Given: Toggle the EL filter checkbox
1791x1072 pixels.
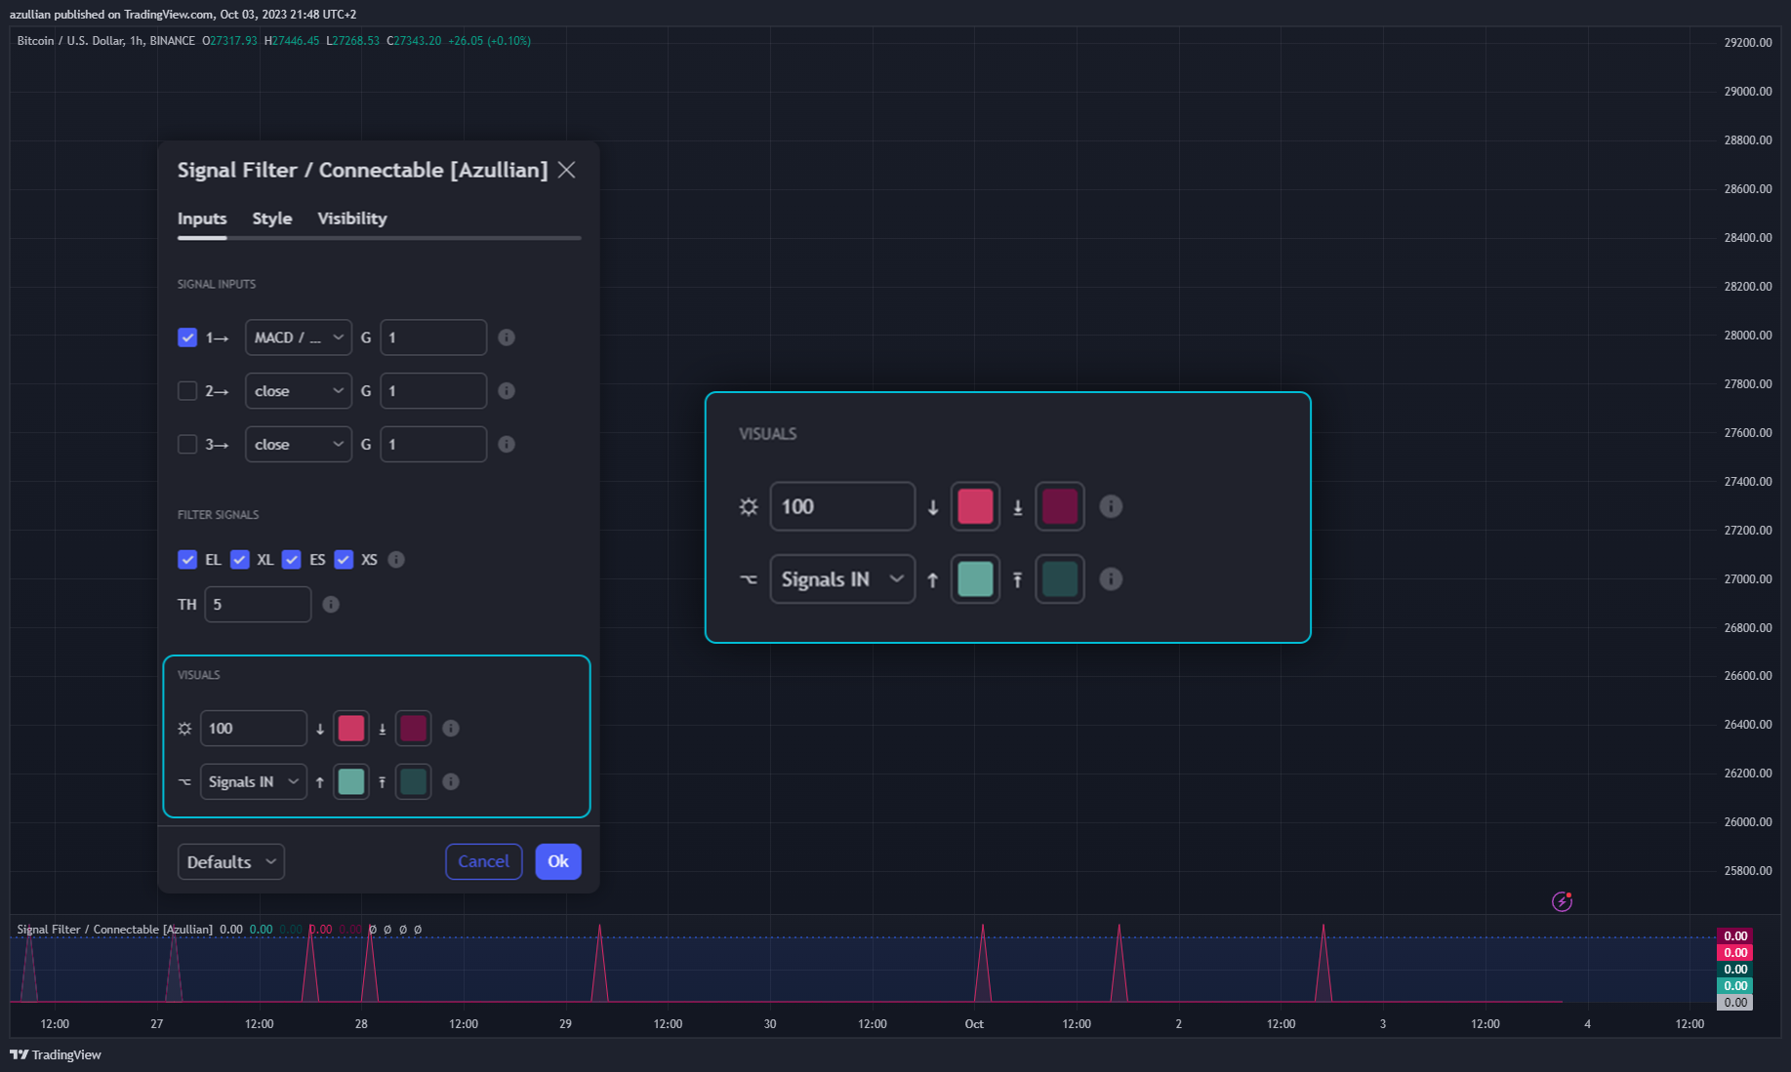Looking at the screenshot, I should [x=187, y=560].
